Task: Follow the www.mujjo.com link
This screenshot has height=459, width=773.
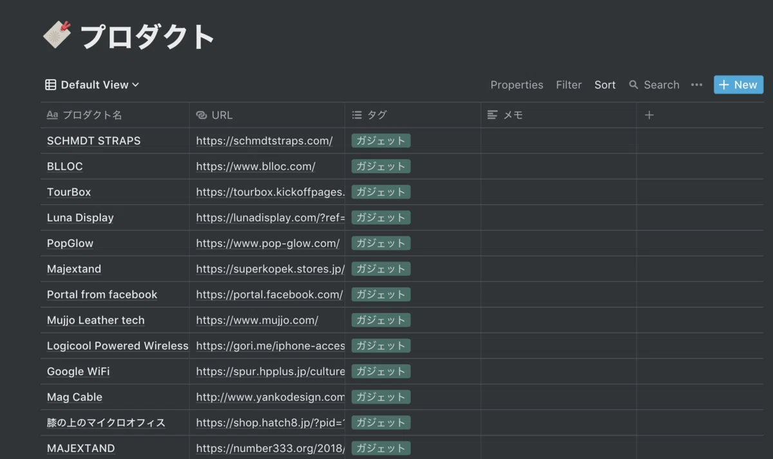Action: point(257,321)
